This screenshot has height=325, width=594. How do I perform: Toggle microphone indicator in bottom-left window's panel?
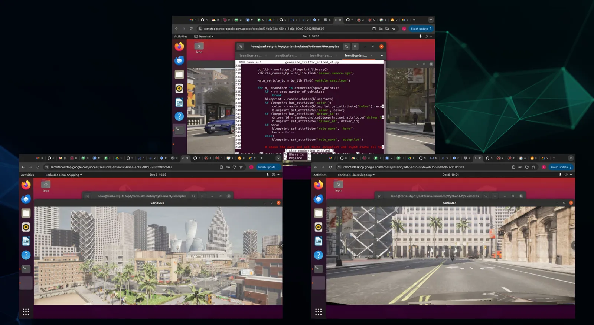267,175
